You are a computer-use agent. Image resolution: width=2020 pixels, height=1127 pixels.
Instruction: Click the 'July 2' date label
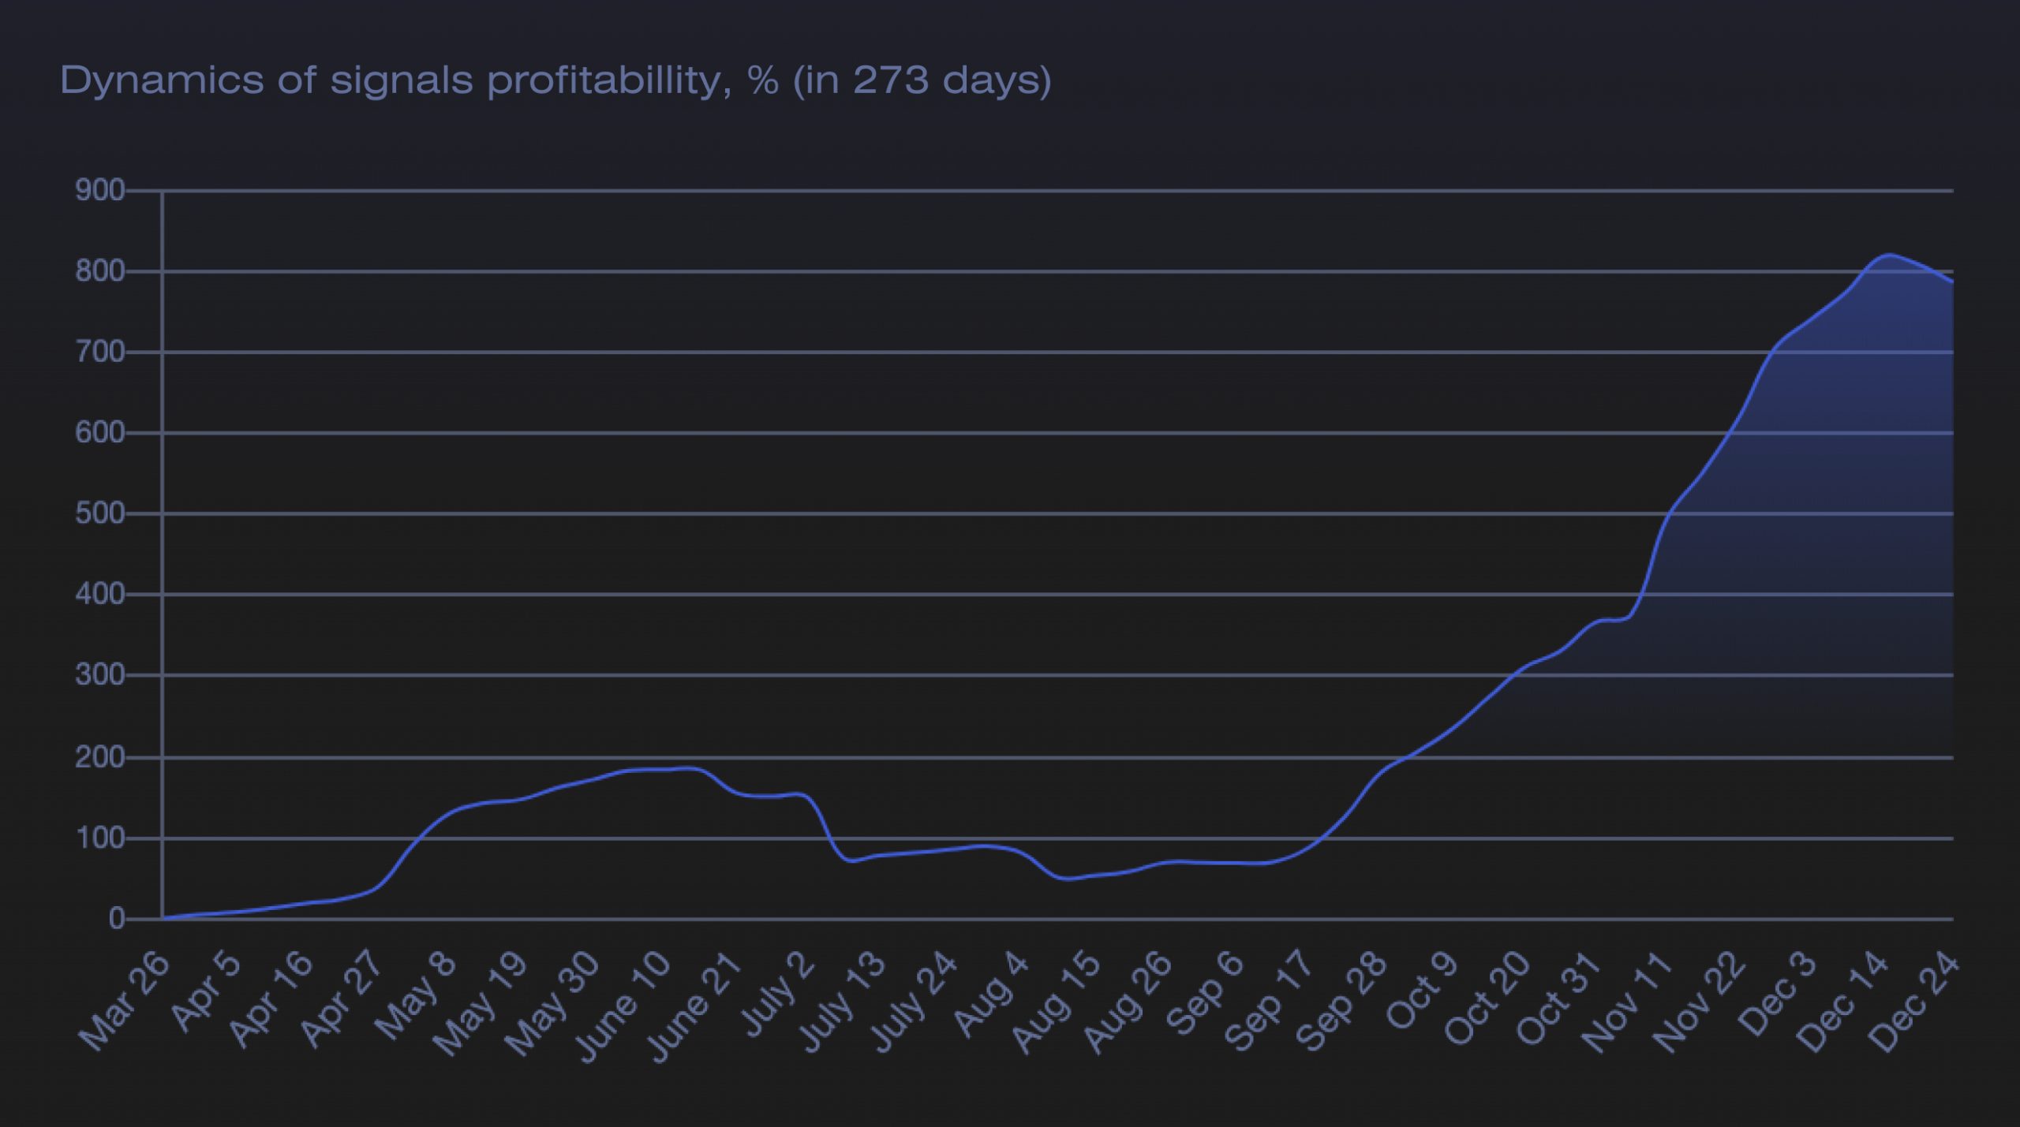(x=777, y=994)
